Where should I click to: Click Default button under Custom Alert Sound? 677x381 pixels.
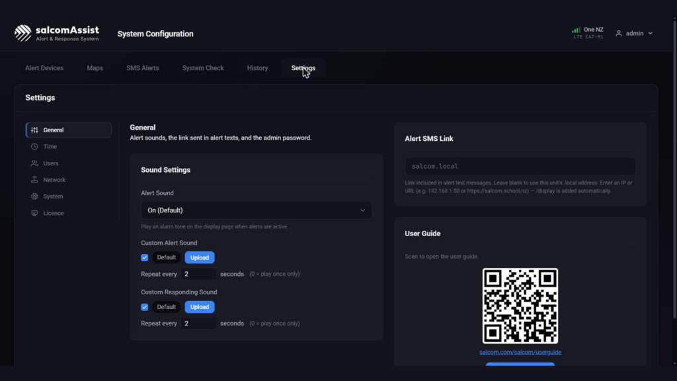pos(166,257)
